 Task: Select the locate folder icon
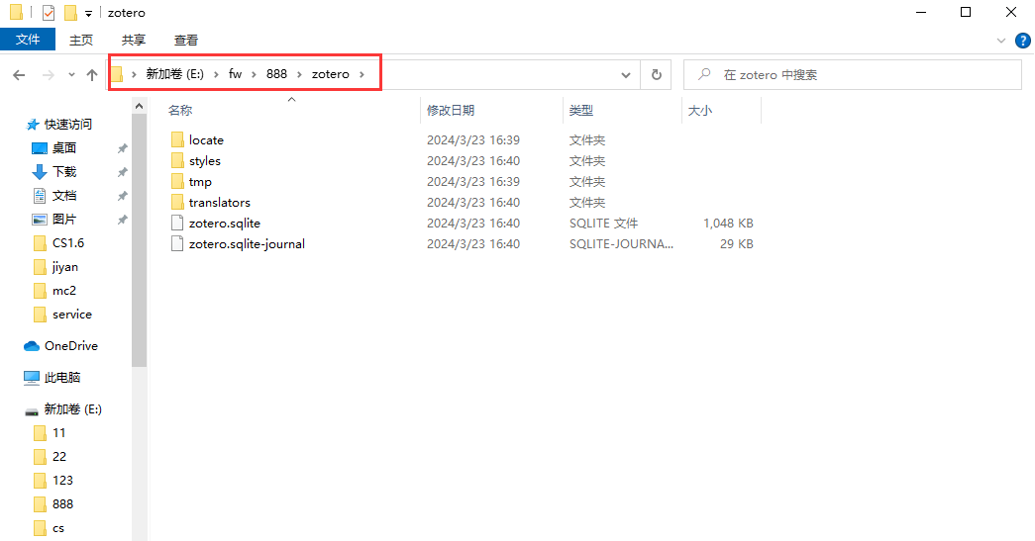pyautogui.click(x=177, y=139)
